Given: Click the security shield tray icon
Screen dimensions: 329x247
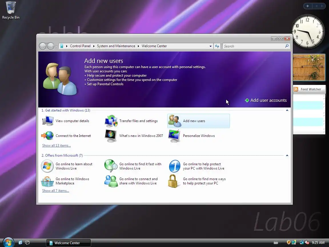Looking at the screenshot, I should point(288,242).
